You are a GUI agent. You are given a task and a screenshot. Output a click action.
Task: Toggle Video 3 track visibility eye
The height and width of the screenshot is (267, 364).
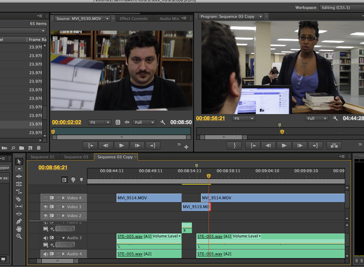point(46,207)
